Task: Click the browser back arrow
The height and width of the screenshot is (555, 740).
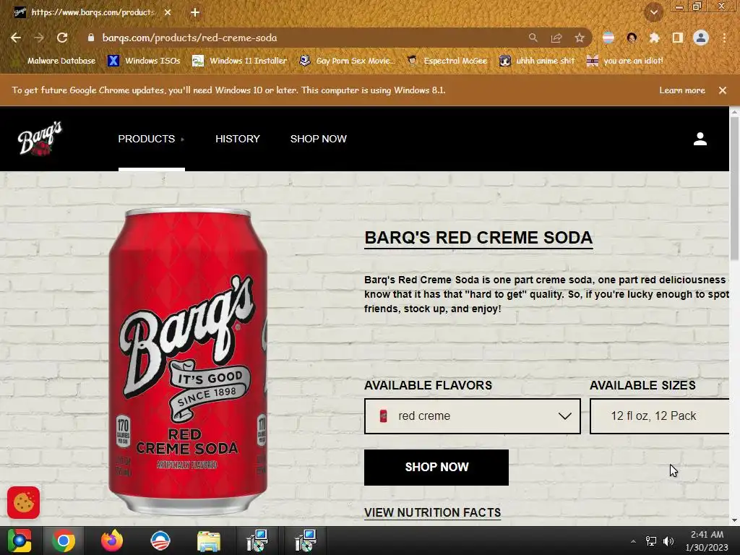Action: 16,38
